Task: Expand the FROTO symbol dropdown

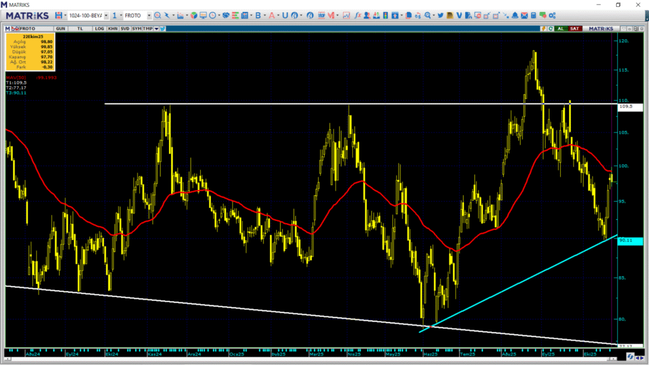Action: point(149,15)
